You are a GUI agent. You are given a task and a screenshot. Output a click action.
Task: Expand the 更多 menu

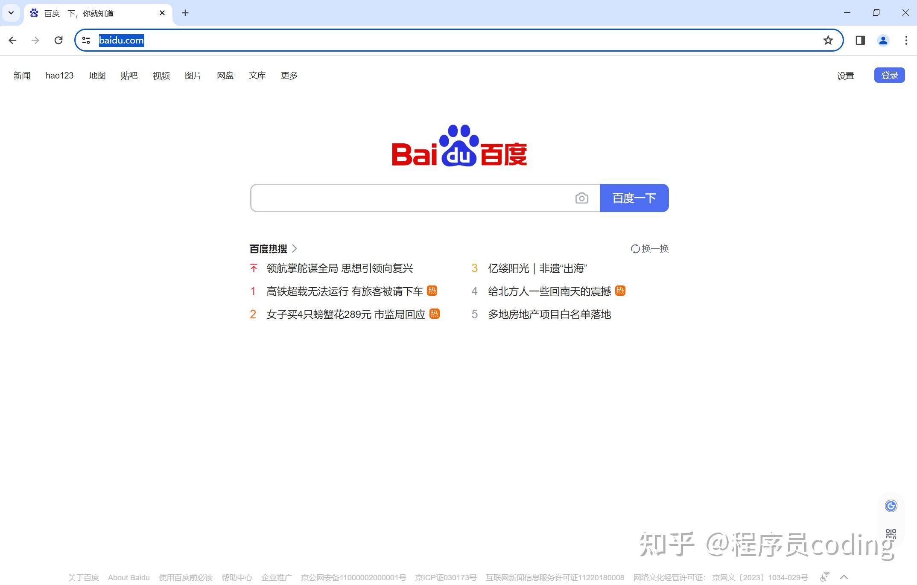tap(289, 76)
